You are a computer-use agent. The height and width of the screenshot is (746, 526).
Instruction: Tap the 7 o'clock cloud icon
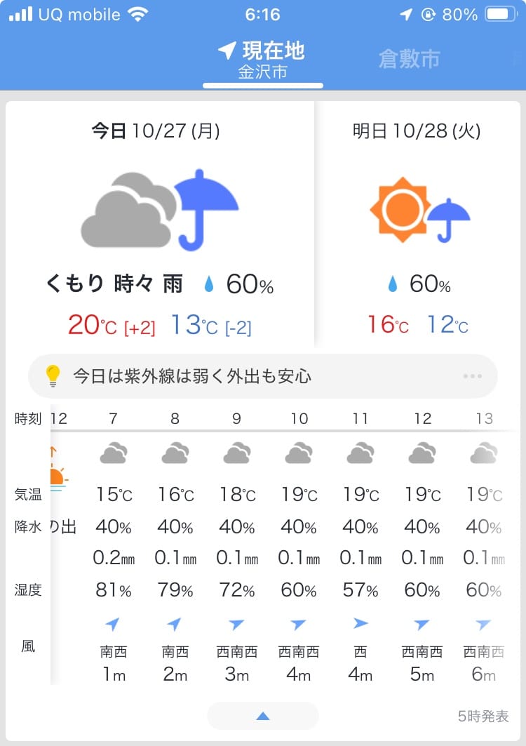tap(113, 453)
